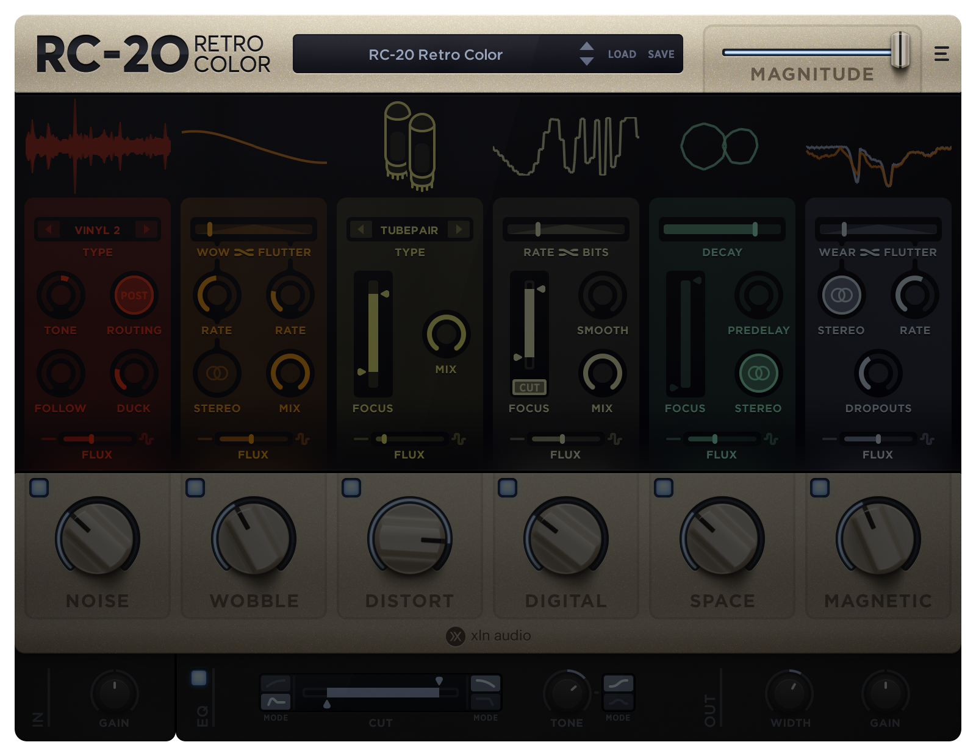Viewport: 976px width, 756px height.
Task: Click the Wear-Flutter balance slider
Action: [x=878, y=229]
